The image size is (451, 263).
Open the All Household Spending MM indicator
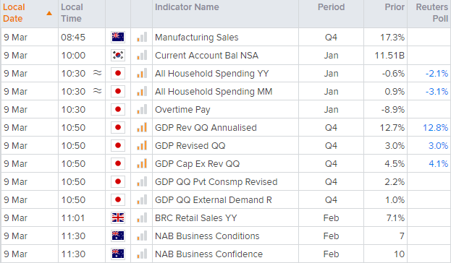[x=214, y=91]
